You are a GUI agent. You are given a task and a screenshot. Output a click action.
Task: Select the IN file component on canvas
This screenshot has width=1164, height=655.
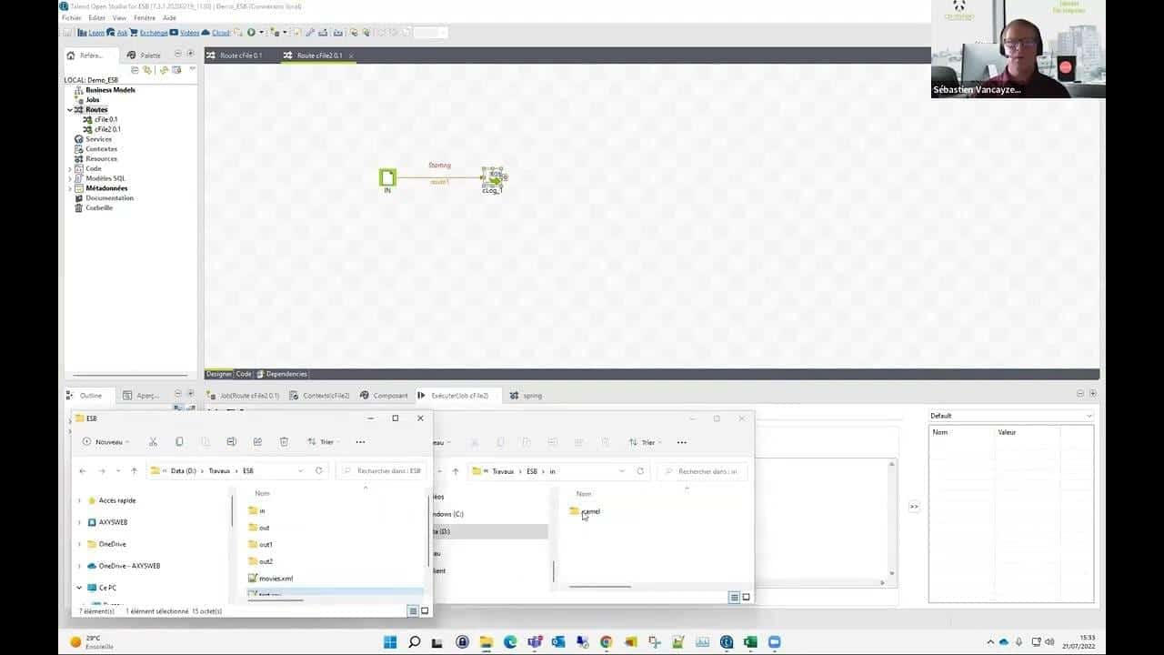tap(387, 178)
